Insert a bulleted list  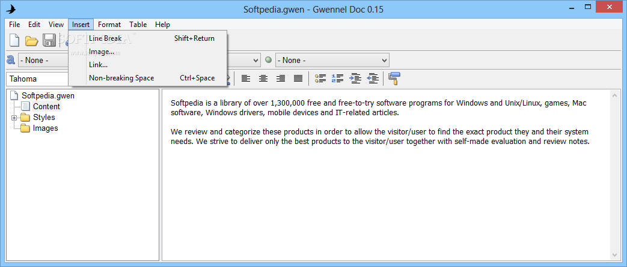(320, 79)
